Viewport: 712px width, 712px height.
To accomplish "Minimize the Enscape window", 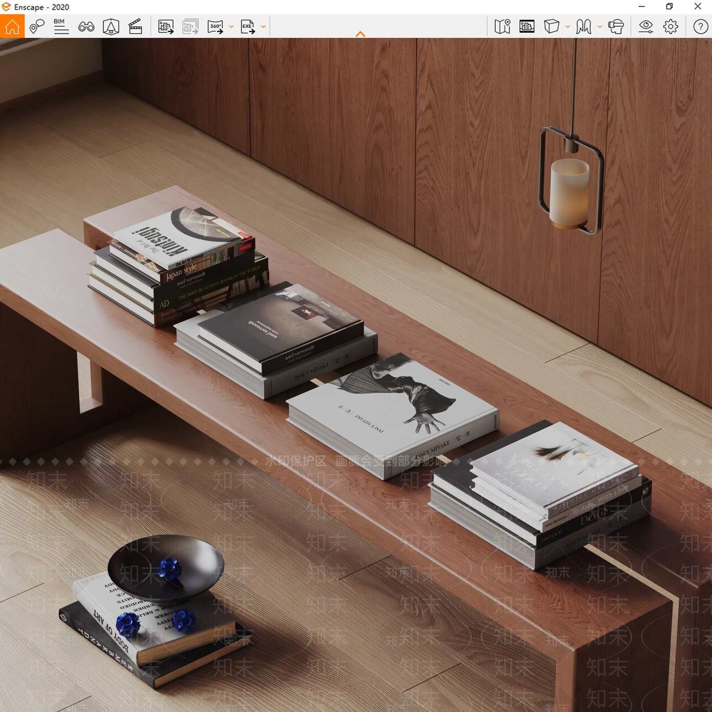I will [x=641, y=7].
